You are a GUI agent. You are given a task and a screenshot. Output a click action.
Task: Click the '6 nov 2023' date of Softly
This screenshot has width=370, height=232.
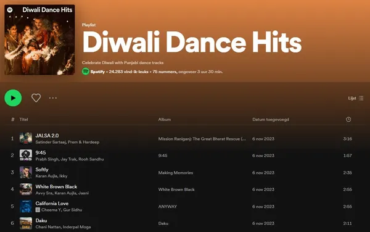click(x=263, y=173)
